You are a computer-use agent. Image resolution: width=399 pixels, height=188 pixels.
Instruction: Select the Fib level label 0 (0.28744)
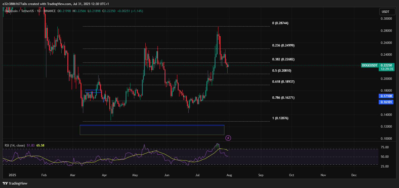point(280,23)
